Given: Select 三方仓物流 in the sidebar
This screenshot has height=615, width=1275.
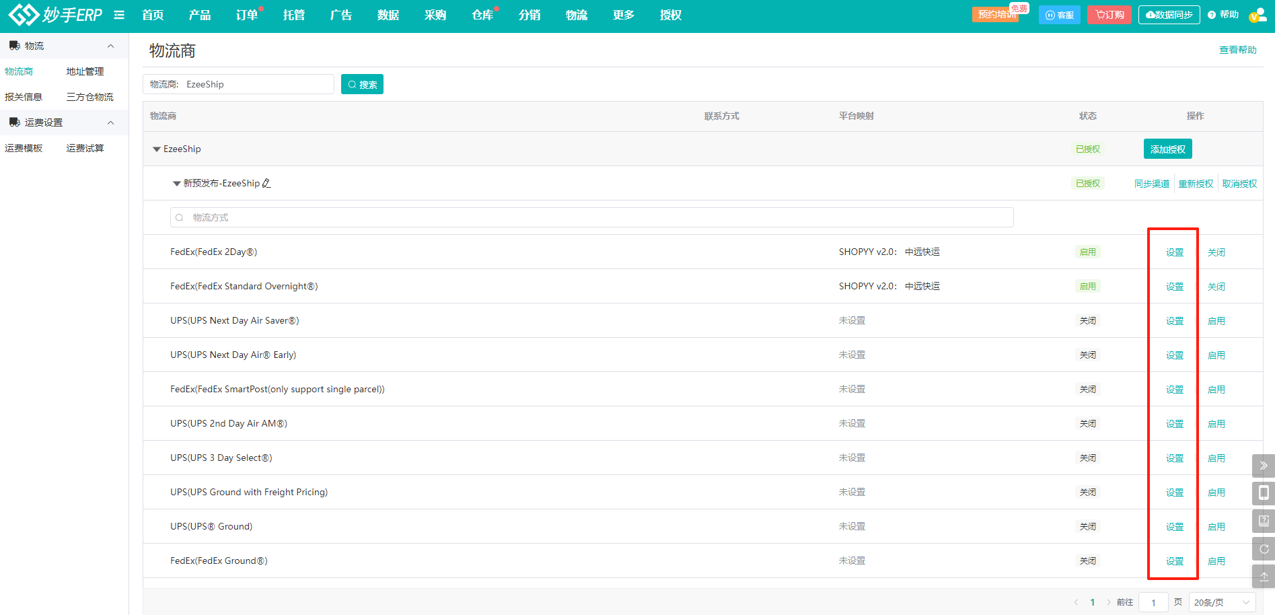Looking at the screenshot, I should click(89, 97).
